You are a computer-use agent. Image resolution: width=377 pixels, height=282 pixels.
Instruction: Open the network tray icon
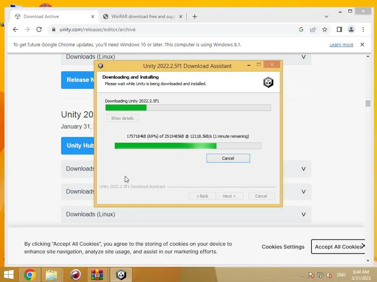click(320, 275)
